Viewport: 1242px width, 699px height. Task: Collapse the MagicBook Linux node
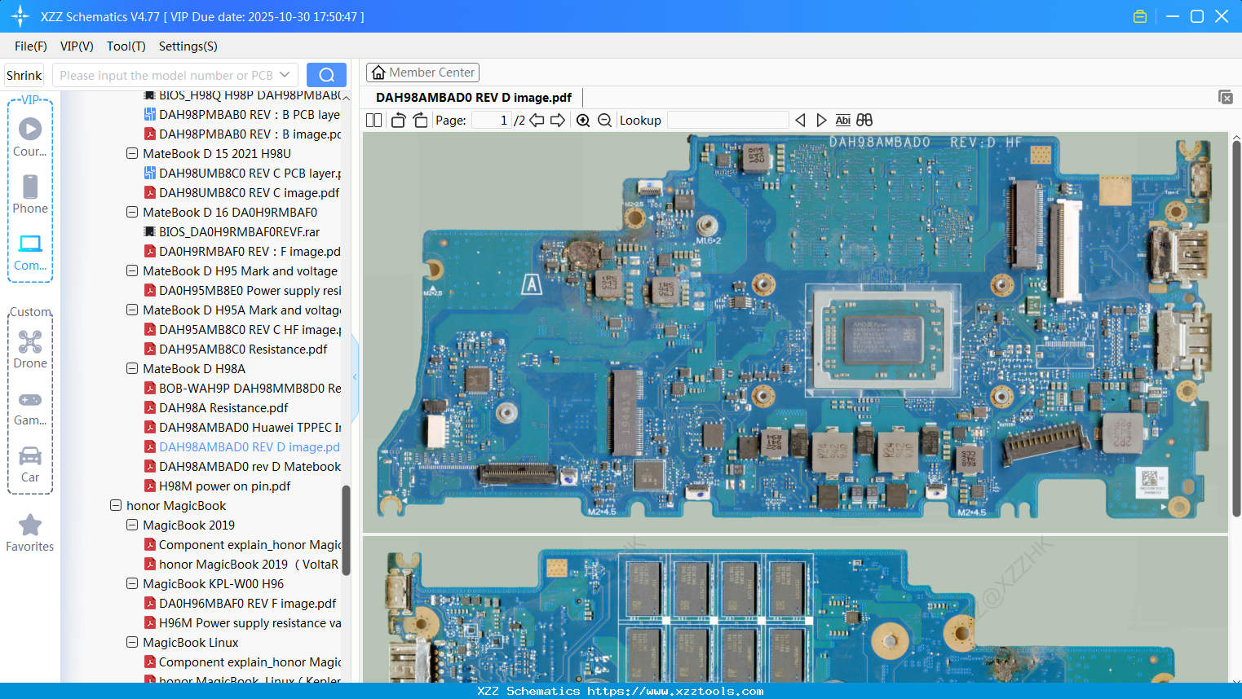point(132,642)
